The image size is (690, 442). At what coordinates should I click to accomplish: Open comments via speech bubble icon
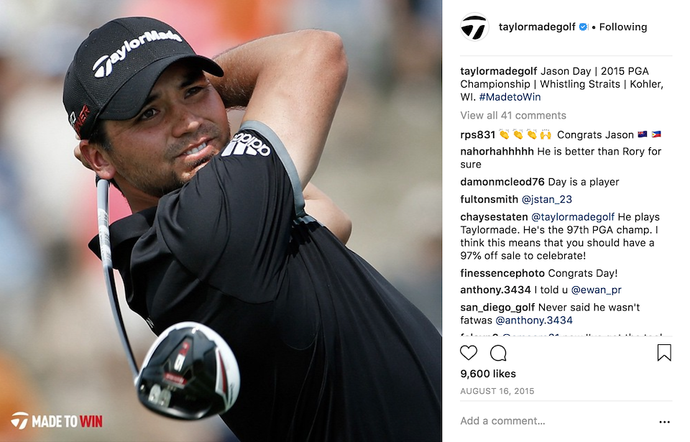(x=498, y=353)
